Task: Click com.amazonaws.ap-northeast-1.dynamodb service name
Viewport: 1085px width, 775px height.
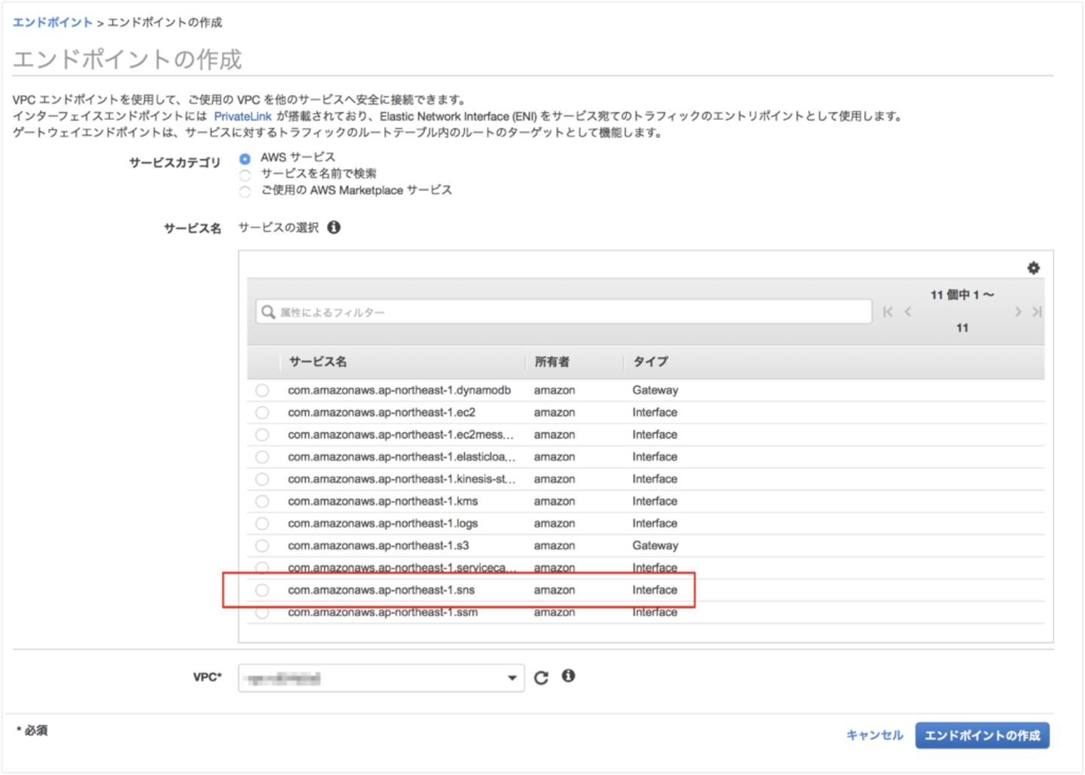Action: point(399,391)
